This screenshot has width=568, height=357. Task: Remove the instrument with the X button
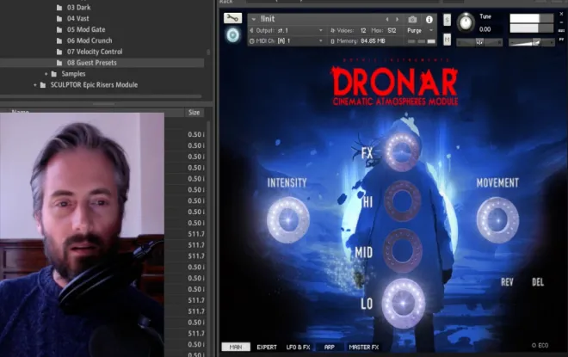[x=561, y=14]
